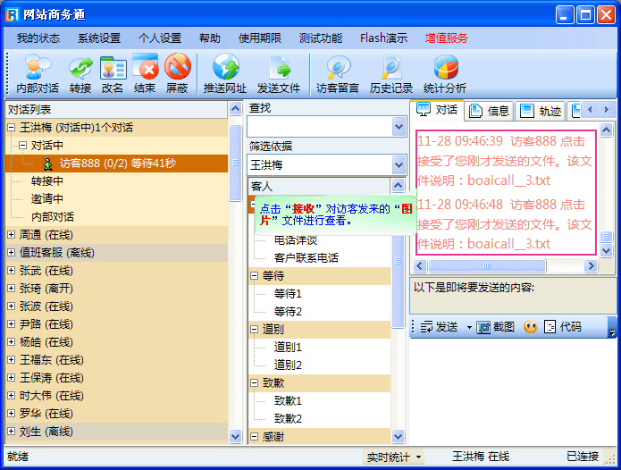
Task: Click the 截图 screenshot button
Action: click(x=496, y=327)
